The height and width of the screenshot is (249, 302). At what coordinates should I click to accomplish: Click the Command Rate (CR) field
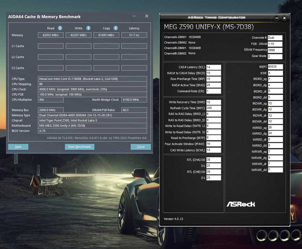click(214, 91)
